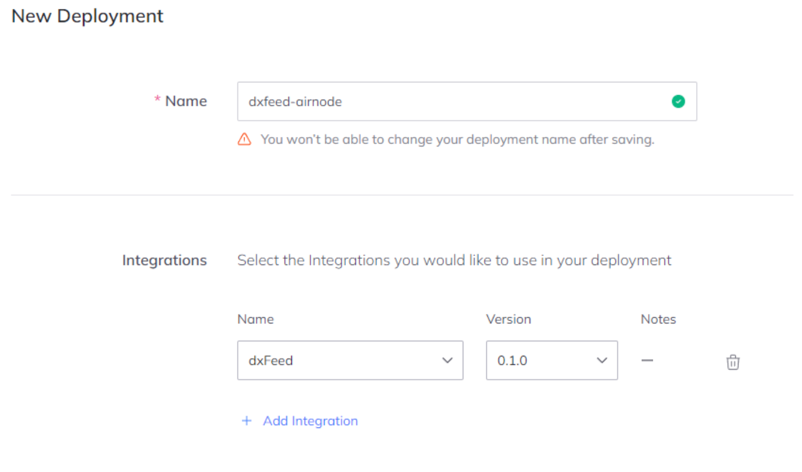This screenshot has height=472, width=802.
Task: Expand the chevron arrow in version selector
Action: (x=602, y=360)
